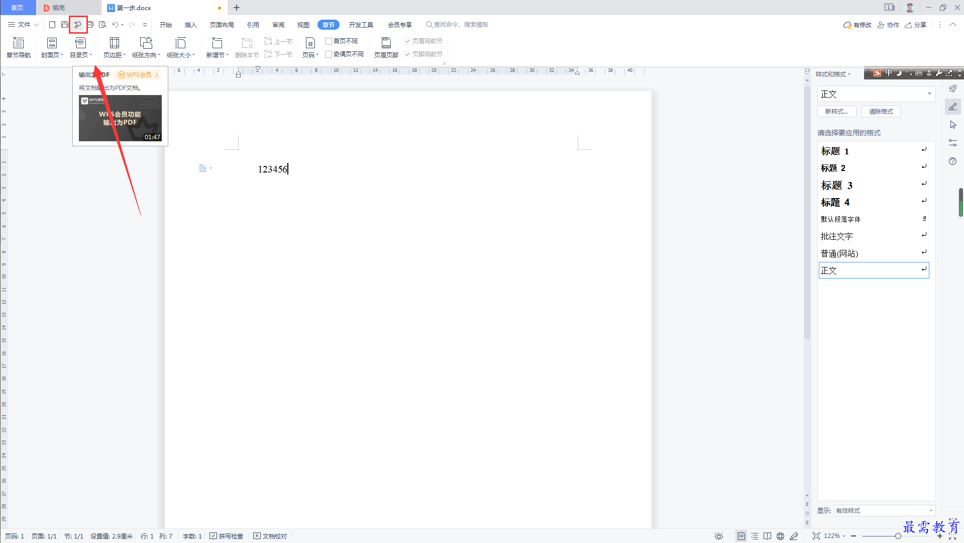Open 显示 有效样式 dropdown
This screenshot has height=543, width=964.
885,510
